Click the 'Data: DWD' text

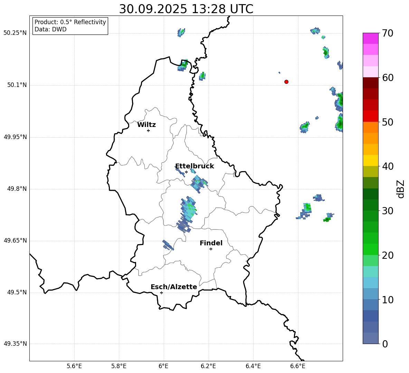[x=50, y=29]
